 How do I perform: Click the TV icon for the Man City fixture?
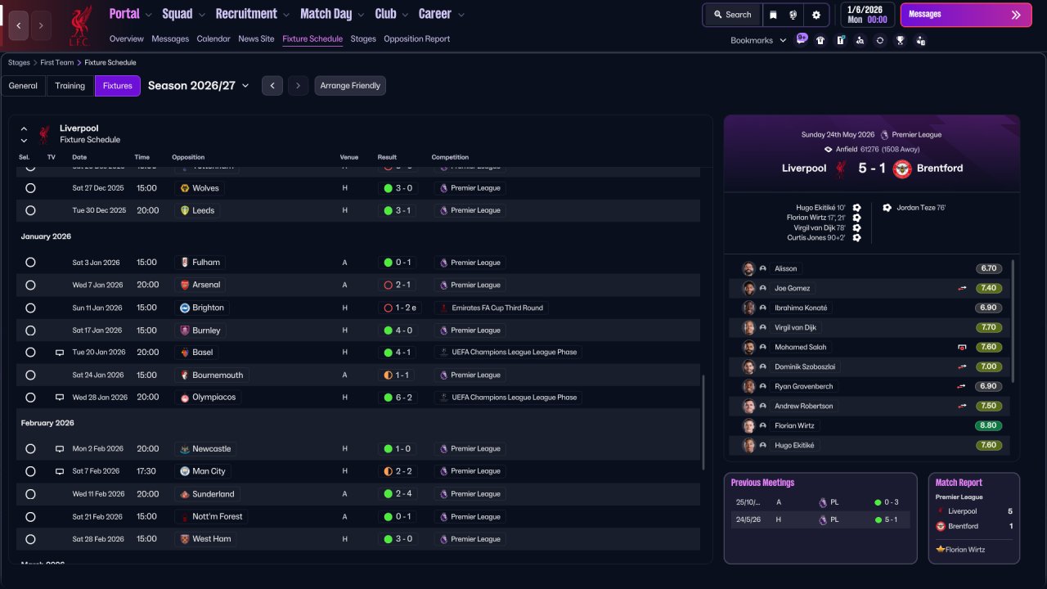60,471
